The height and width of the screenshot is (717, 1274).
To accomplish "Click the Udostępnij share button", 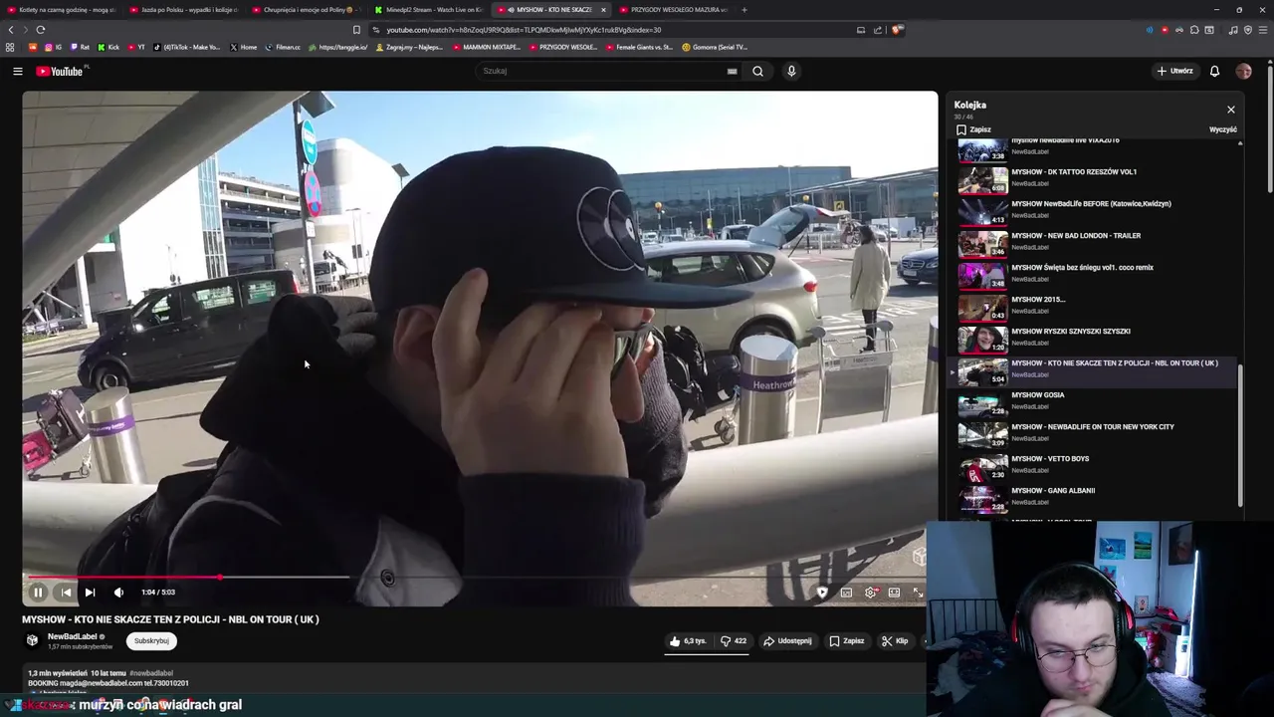I will tap(788, 641).
